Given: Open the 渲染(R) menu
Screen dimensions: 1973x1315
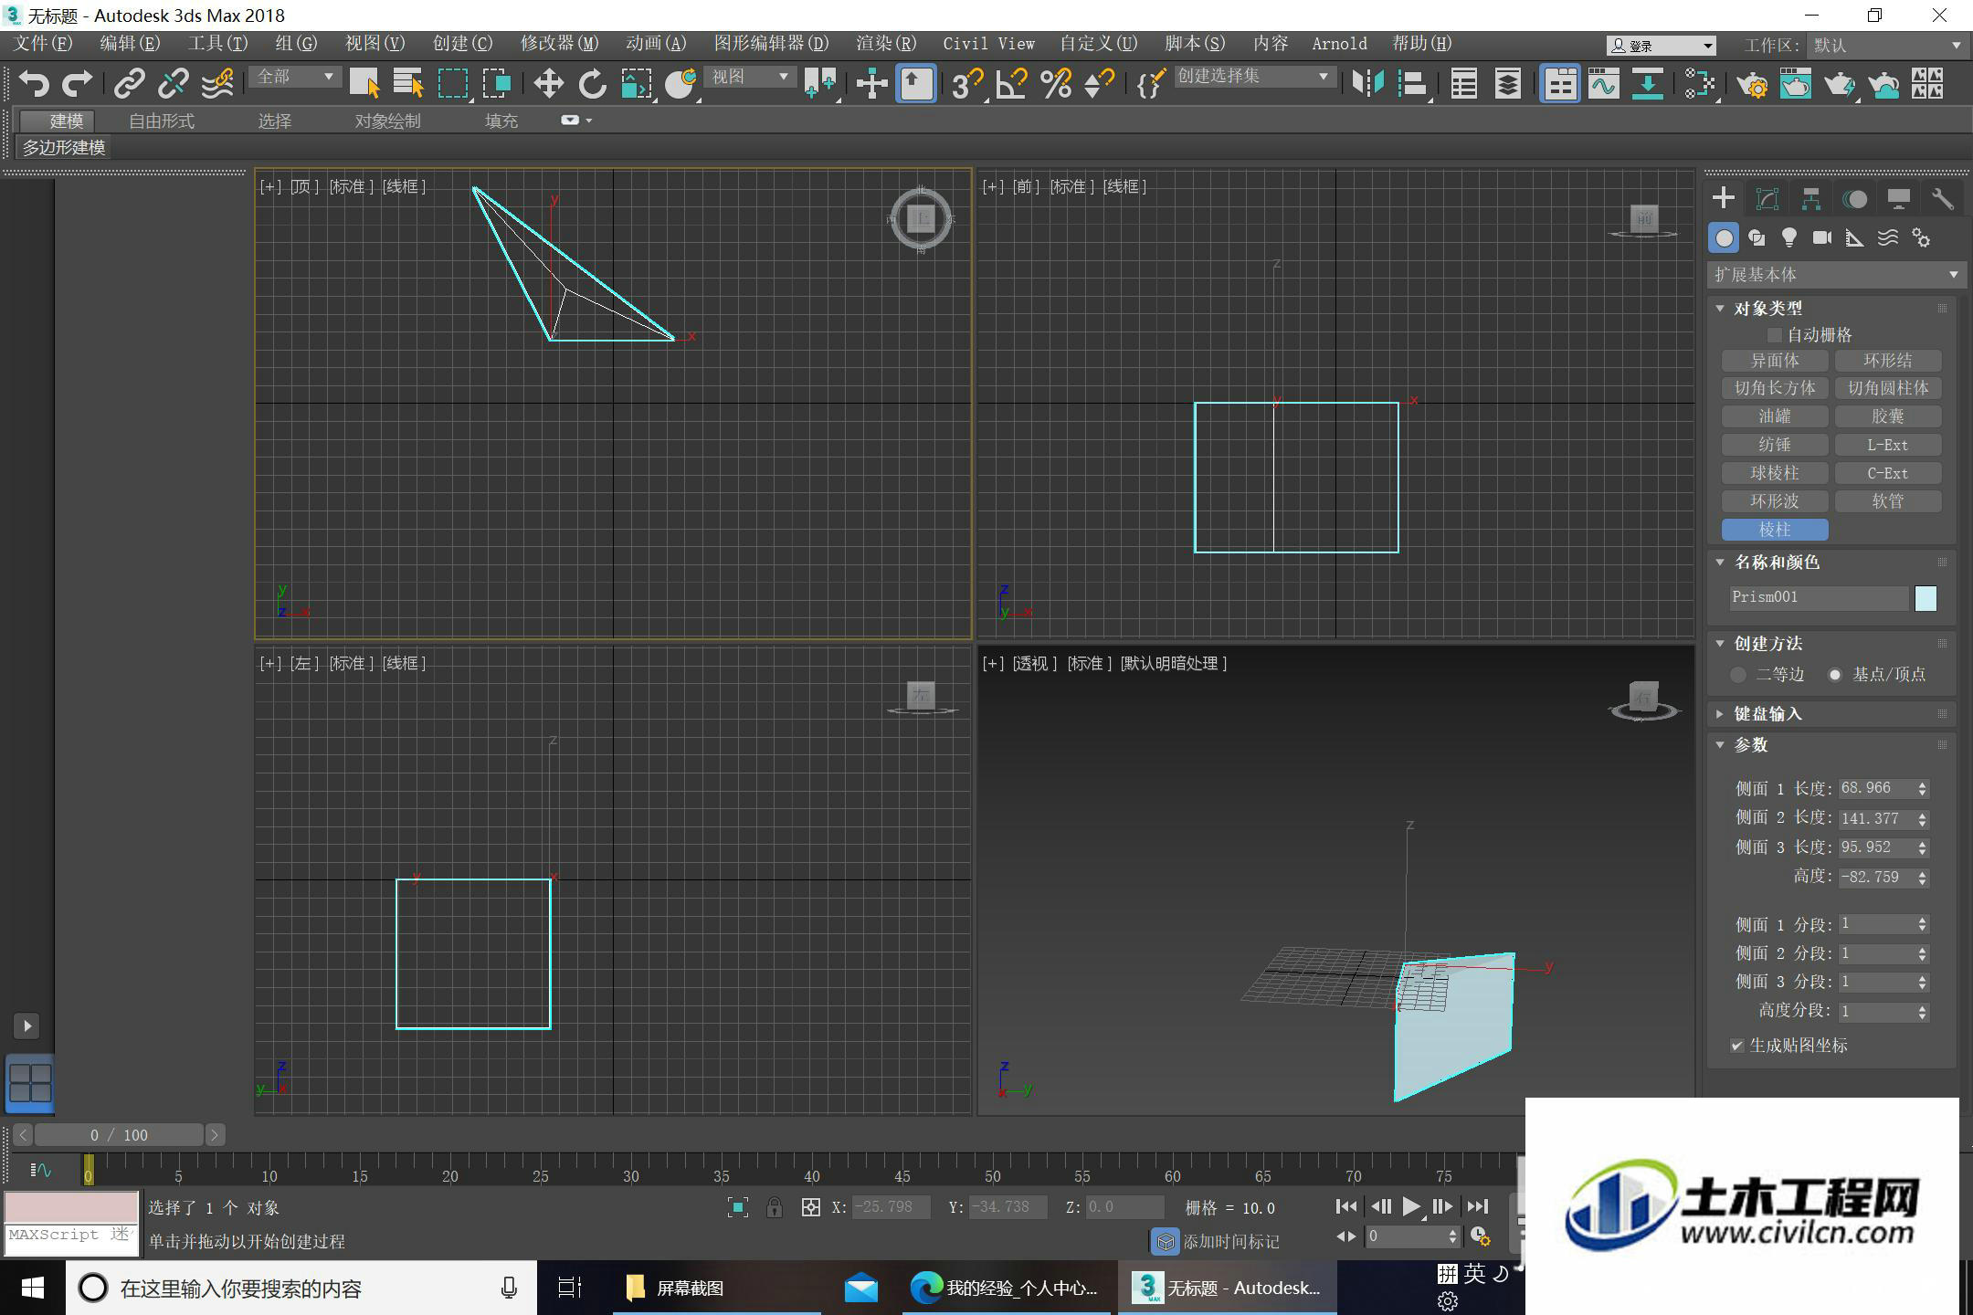Looking at the screenshot, I should coord(886,44).
